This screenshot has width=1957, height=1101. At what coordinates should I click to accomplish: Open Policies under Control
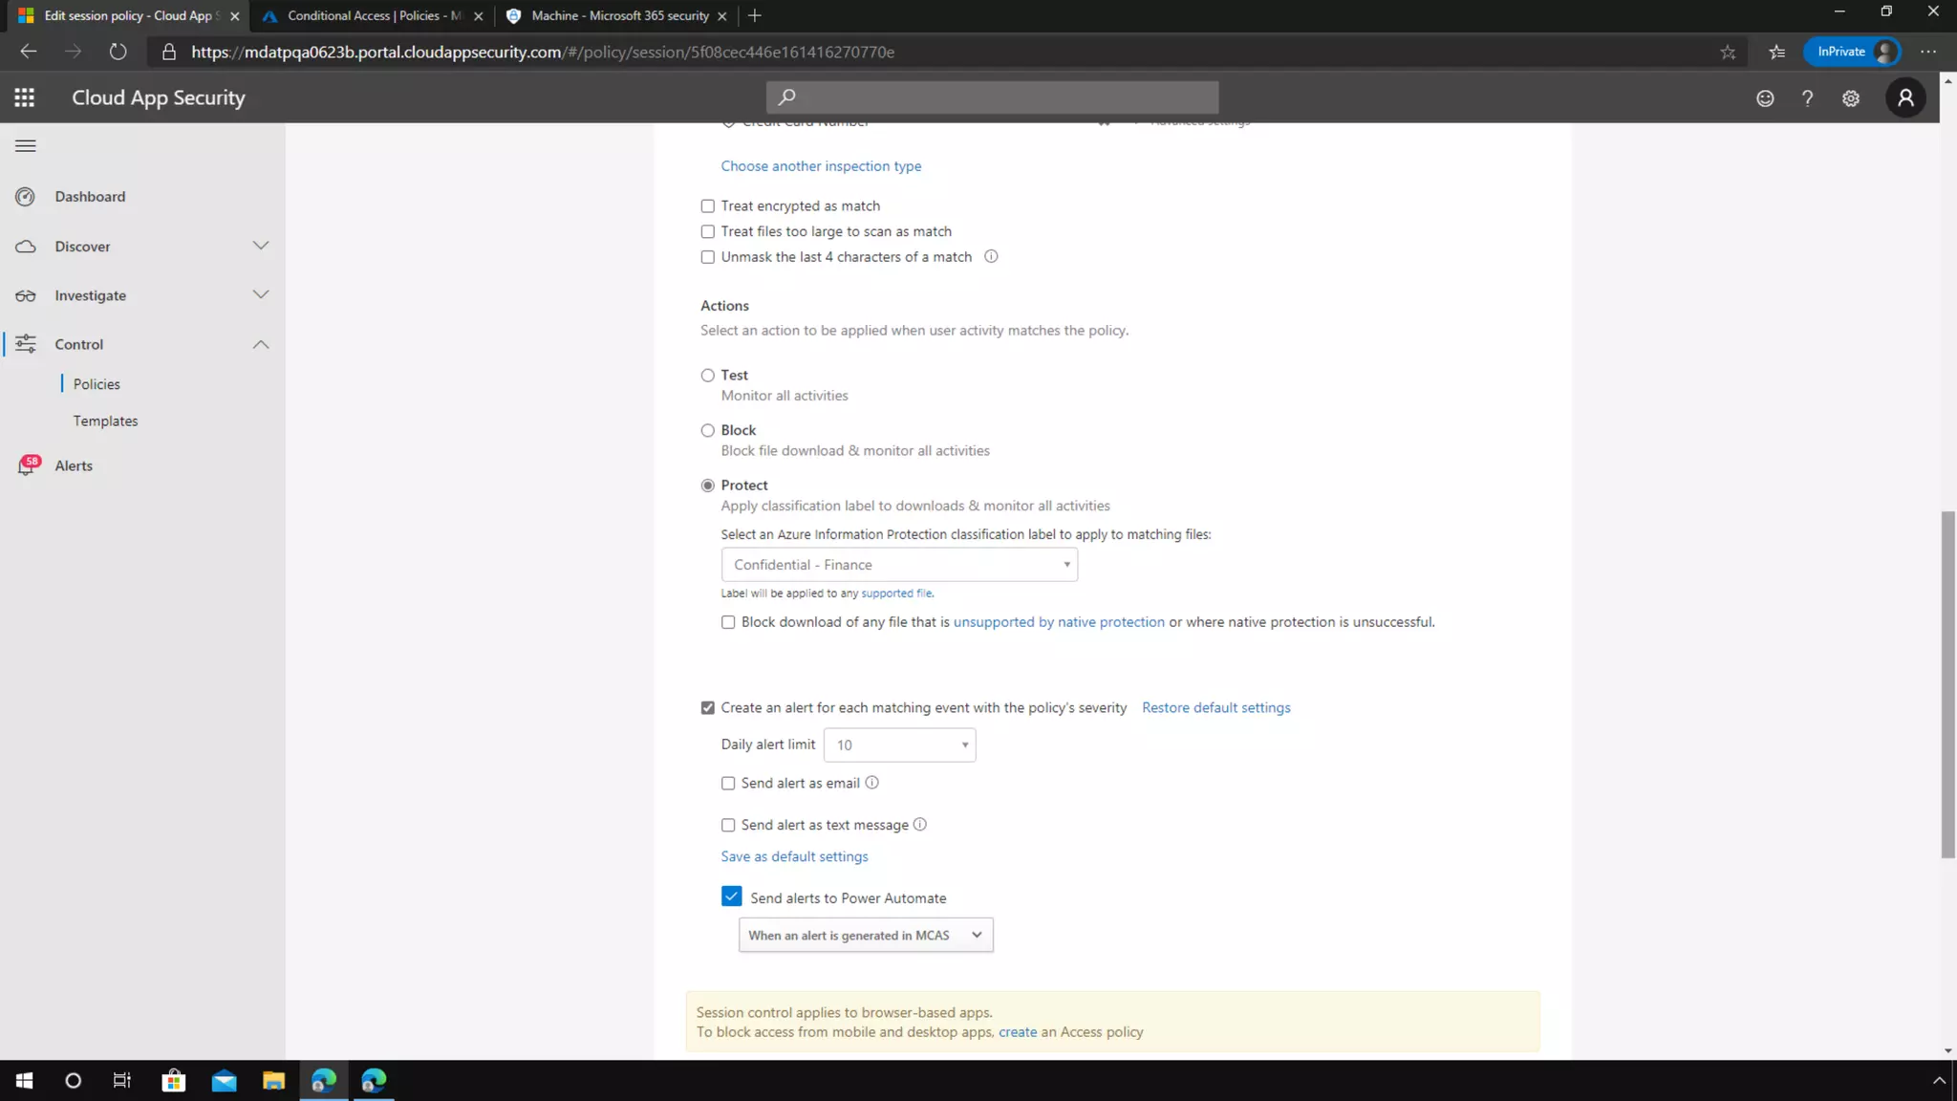coord(97,384)
